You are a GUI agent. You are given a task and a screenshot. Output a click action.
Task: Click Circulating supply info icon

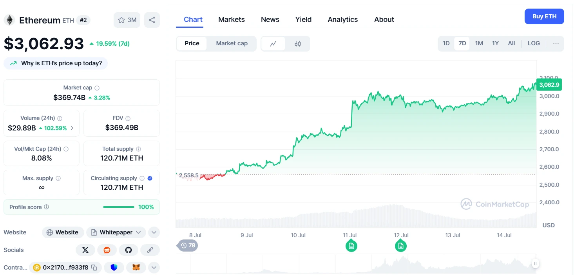tap(142, 178)
